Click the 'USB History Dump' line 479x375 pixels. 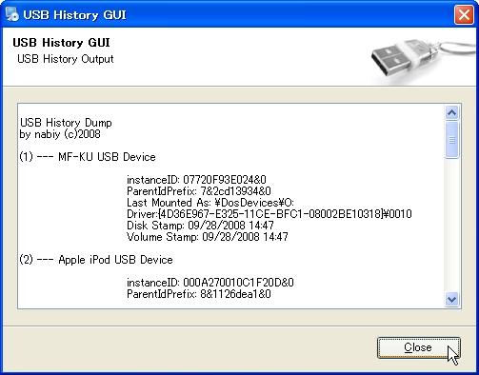coord(66,123)
